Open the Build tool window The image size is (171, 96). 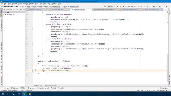click(x=53, y=88)
